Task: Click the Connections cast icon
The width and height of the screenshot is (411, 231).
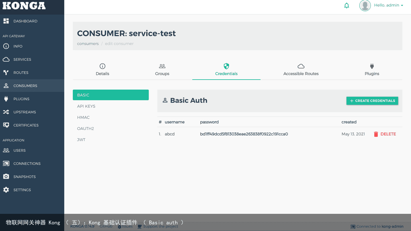Action: pos(6,163)
